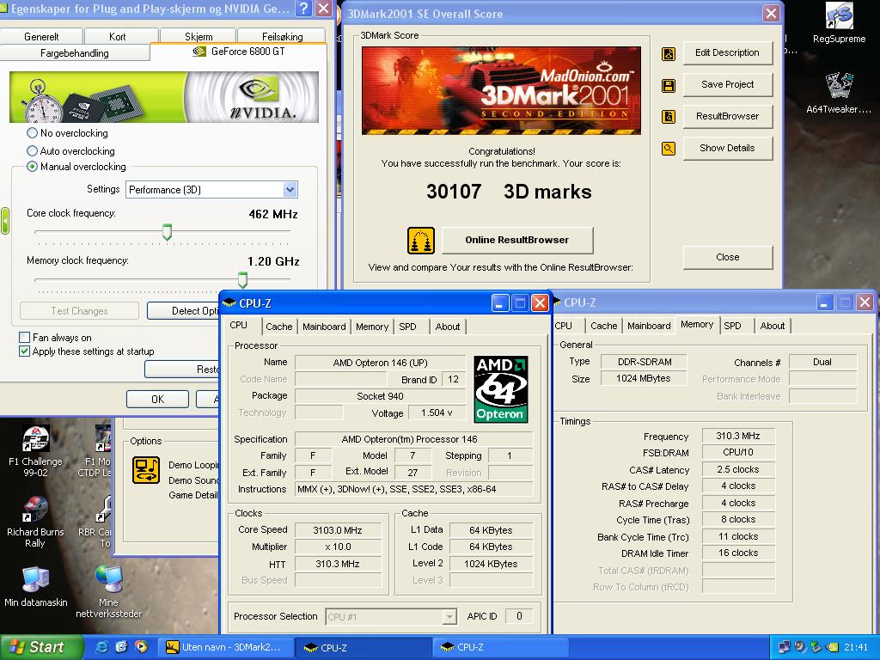Click the help question mark in Egenskaper window
Screen dimensions: 880x660
[x=303, y=9]
